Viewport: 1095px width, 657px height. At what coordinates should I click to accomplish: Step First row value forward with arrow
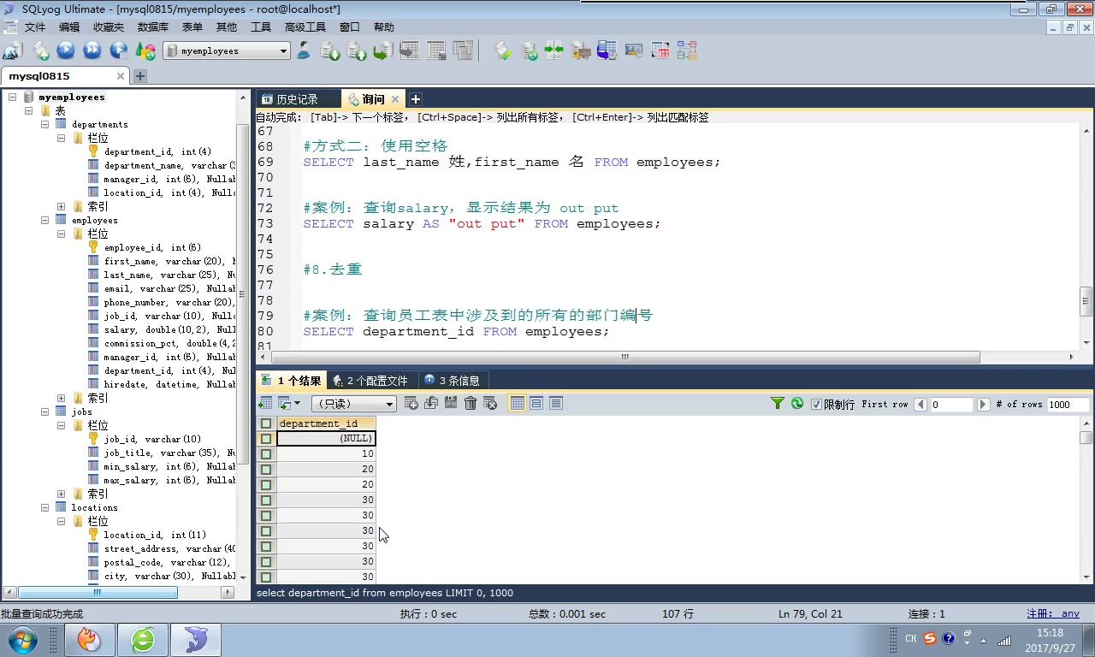click(x=983, y=404)
